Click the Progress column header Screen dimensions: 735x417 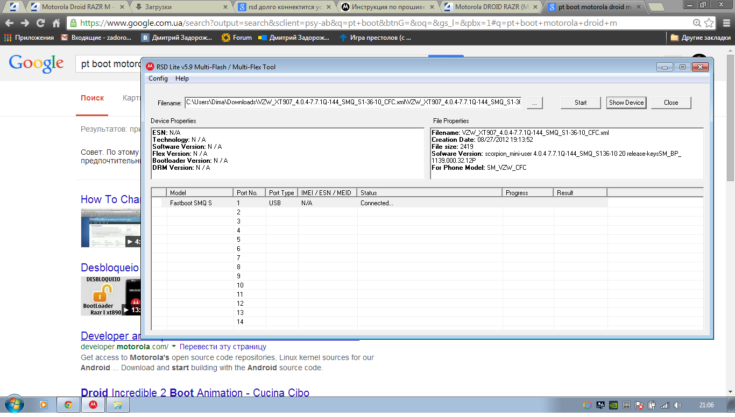tap(528, 192)
